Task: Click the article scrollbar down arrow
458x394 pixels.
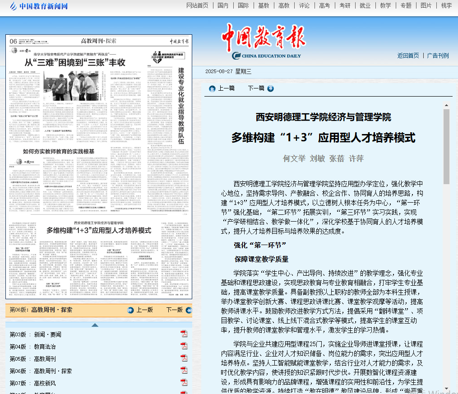Action: pyautogui.click(x=446, y=389)
